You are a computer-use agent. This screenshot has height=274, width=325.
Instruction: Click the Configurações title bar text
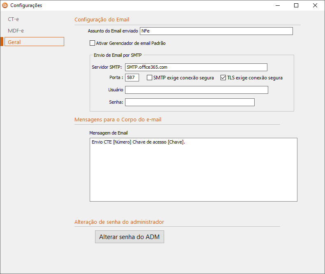pos(26,6)
